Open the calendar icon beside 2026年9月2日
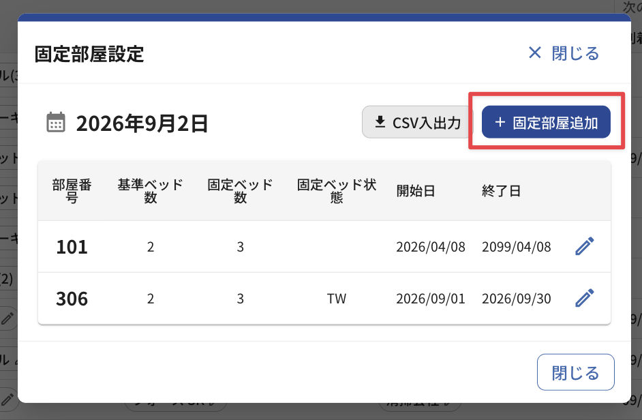Viewport: 642px width, 420px height. tap(56, 123)
